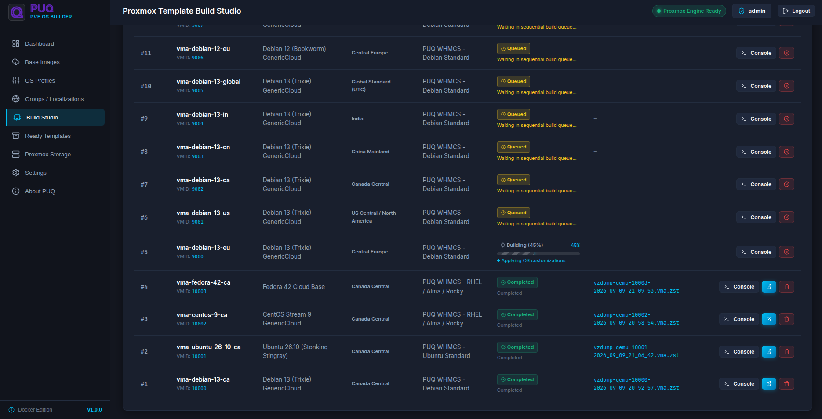Click 'PUQ WHMCS - Ubuntu Standard' profile cell
The image size is (822, 419).
click(x=446, y=351)
